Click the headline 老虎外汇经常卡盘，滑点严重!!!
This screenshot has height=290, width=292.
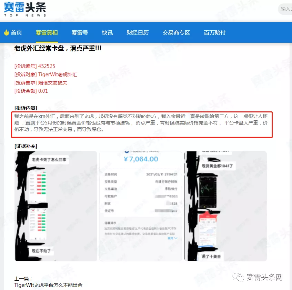58,48
